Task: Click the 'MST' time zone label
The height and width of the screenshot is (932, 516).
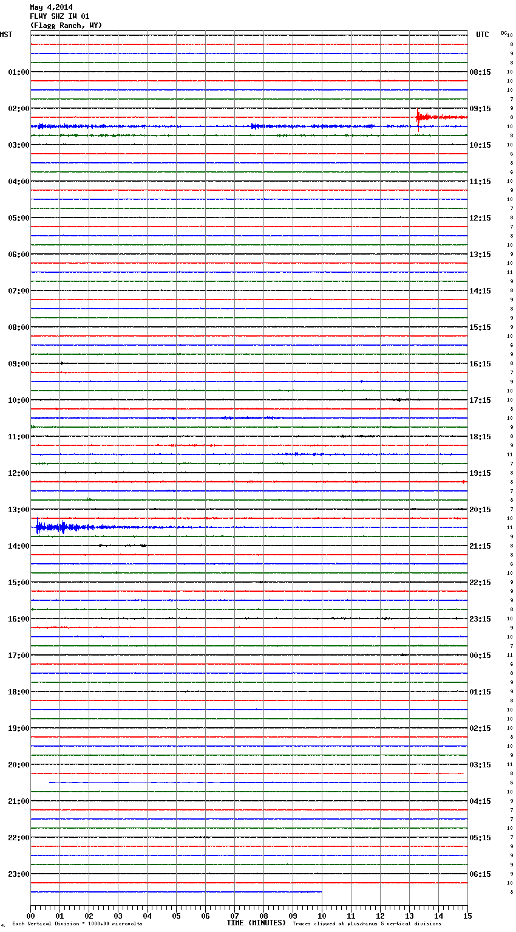Action: click(x=6, y=35)
